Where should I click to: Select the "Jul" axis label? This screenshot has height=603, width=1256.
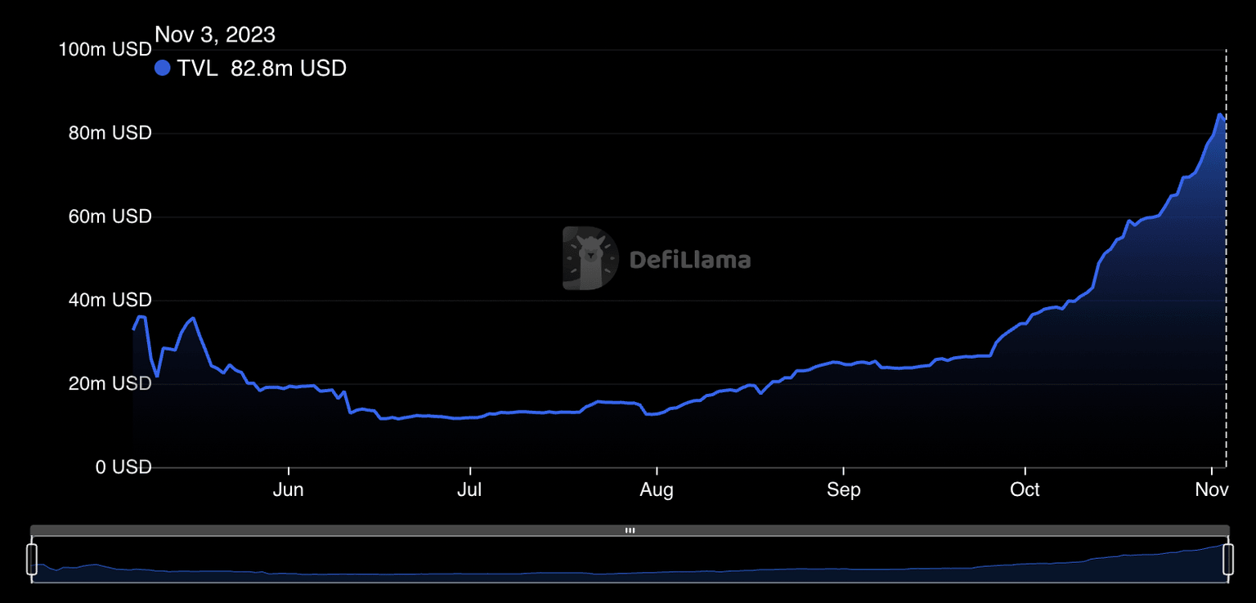tap(469, 489)
